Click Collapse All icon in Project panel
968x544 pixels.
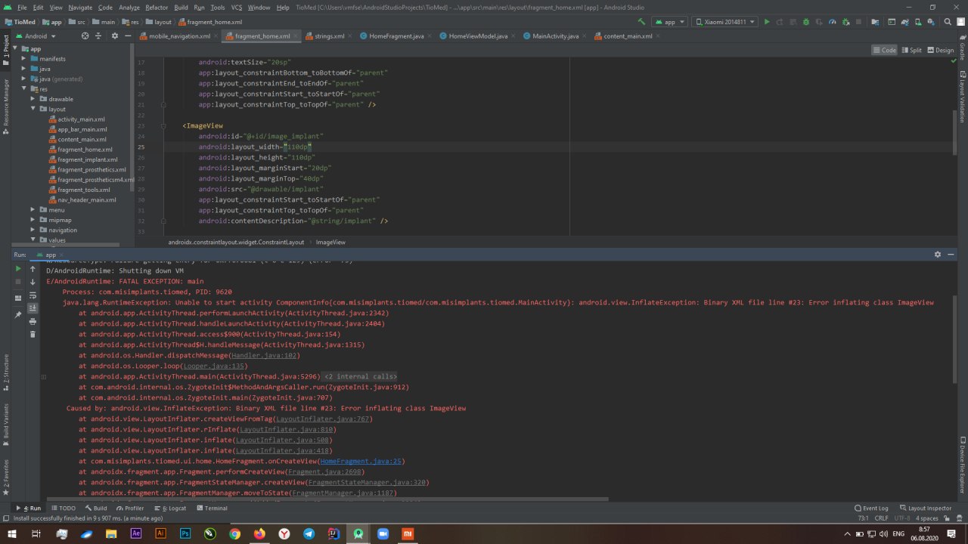[98, 36]
